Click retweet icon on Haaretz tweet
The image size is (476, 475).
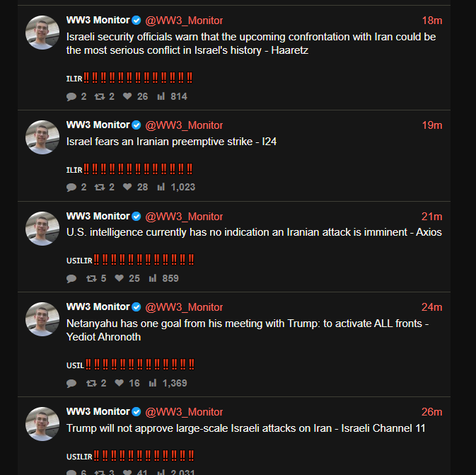100,97
